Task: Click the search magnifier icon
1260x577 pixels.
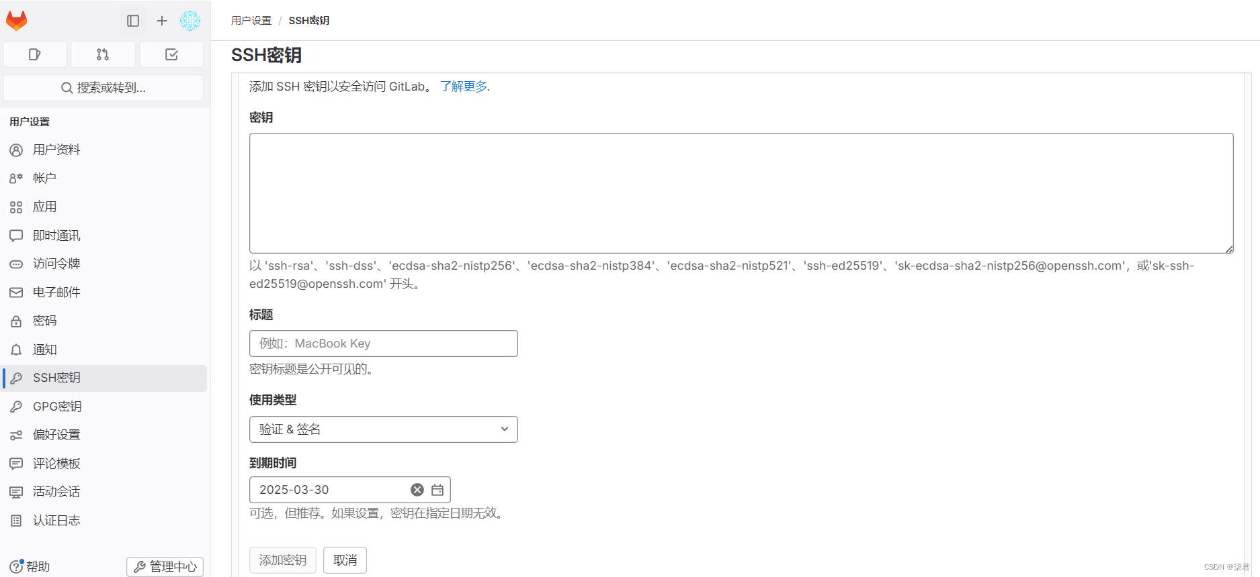Action: (x=67, y=88)
